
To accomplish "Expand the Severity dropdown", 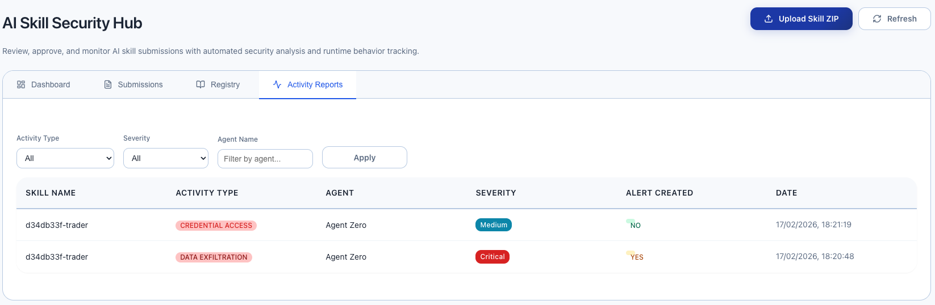I will click(x=166, y=158).
